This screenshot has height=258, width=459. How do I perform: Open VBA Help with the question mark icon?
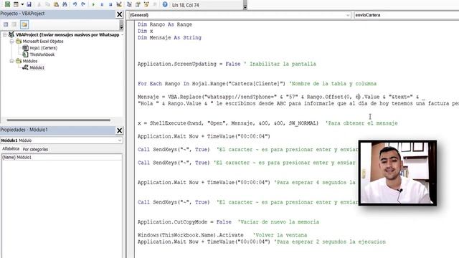click(x=165, y=4)
